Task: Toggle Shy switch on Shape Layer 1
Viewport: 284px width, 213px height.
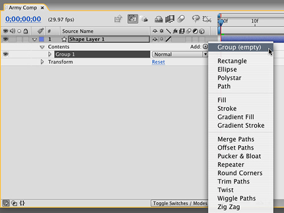Action: 155,39
